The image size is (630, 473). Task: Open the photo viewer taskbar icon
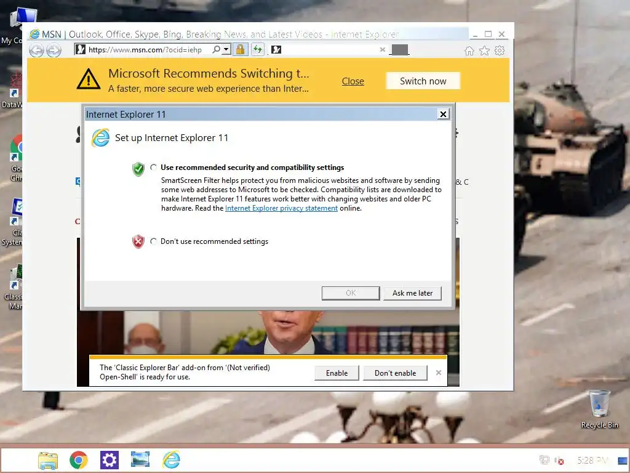tap(140, 459)
